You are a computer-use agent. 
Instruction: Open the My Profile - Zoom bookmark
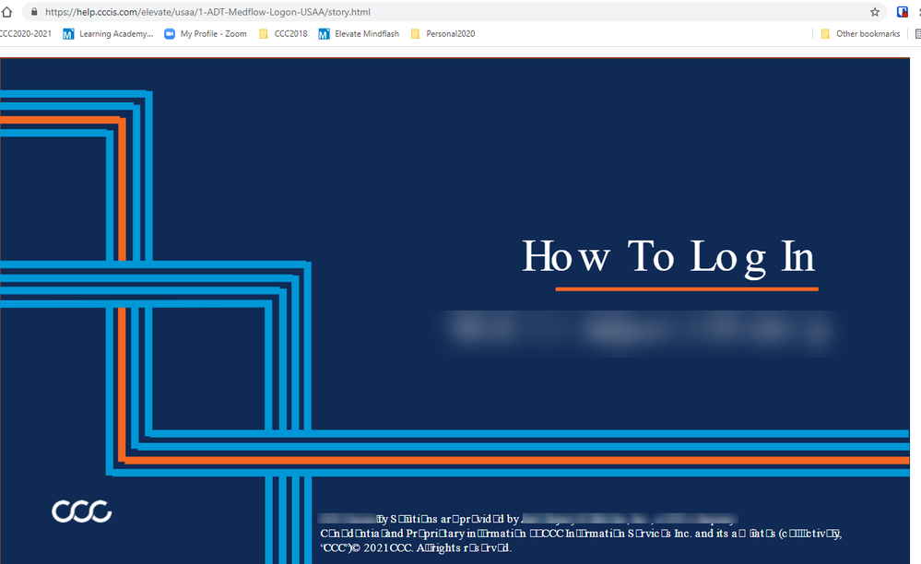coord(206,34)
